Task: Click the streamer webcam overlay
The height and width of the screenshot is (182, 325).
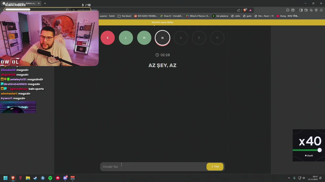Action: [x=49, y=38]
